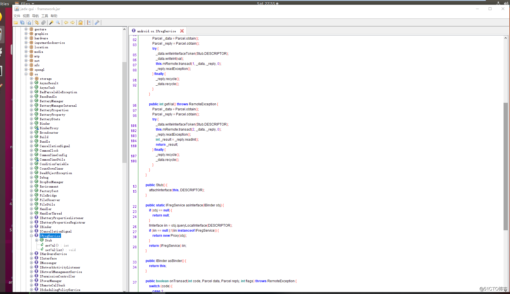Navigate back with left arrow icon
510x294 pixels.
click(66, 22)
